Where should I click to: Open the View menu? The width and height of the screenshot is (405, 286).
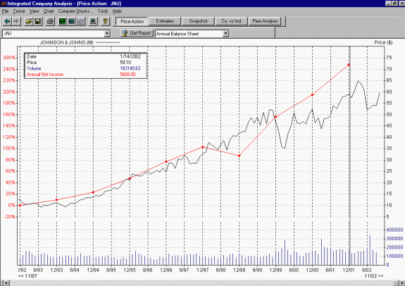(34, 11)
